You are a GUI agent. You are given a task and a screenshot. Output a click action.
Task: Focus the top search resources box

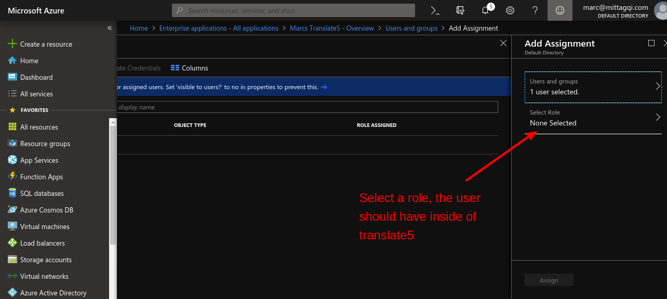click(x=294, y=10)
